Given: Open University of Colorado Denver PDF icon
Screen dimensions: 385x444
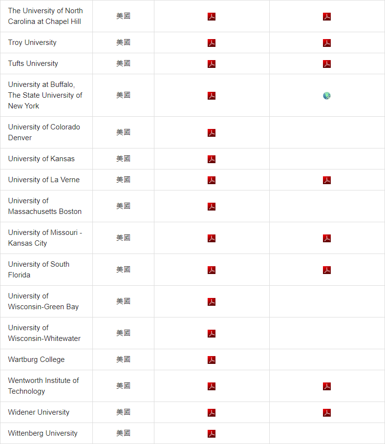Looking at the screenshot, I should coord(212,133).
